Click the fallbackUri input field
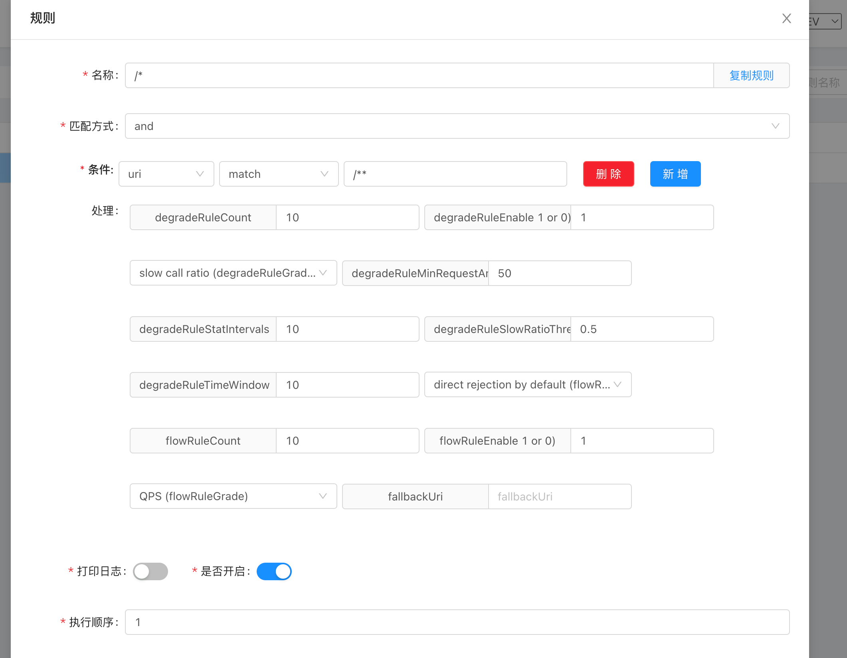The height and width of the screenshot is (658, 847). [560, 496]
